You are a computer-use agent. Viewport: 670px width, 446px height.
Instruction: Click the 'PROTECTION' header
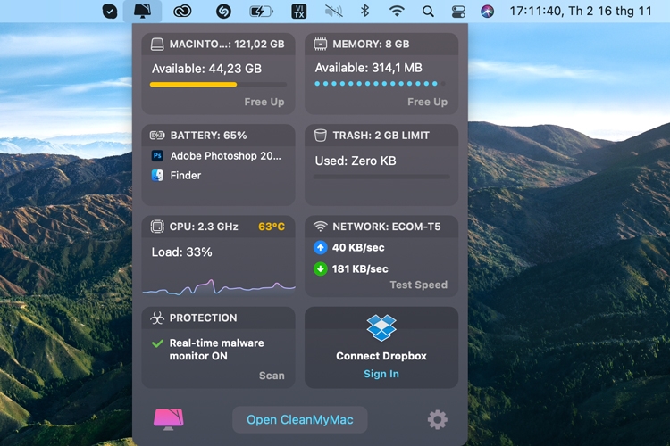pos(203,318)
